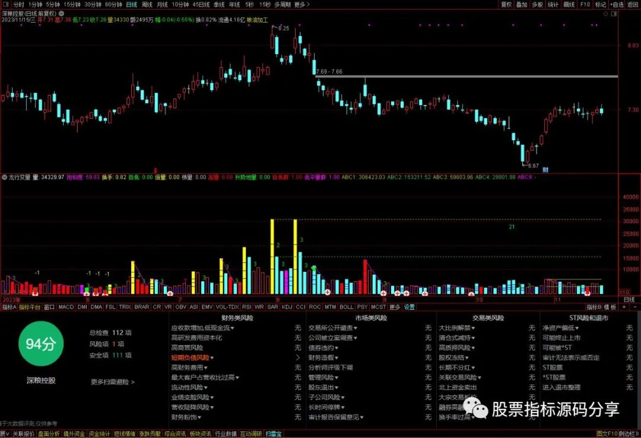Expand 大比例解禁 dropdown

pos(457,328)
